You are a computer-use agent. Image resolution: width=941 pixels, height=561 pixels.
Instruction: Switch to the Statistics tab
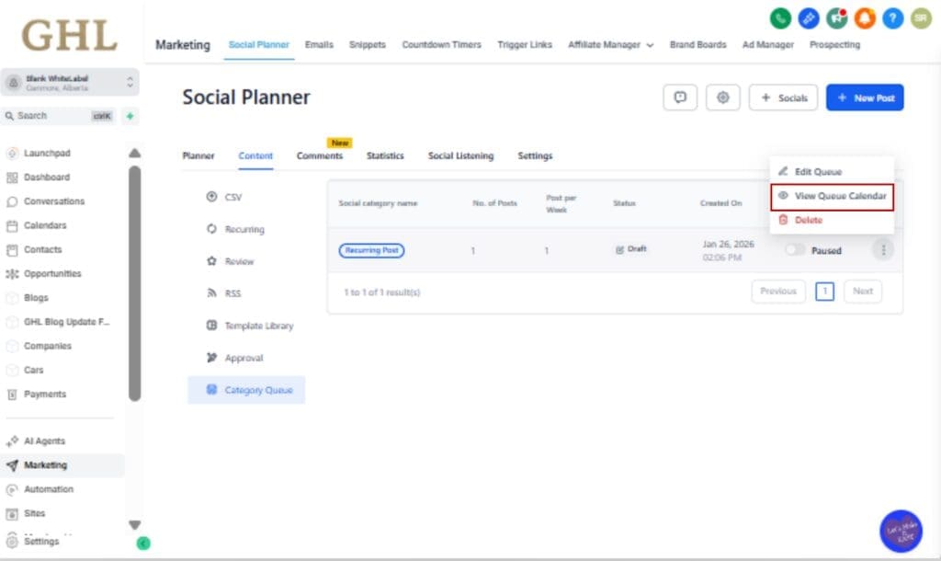(385, 155)
